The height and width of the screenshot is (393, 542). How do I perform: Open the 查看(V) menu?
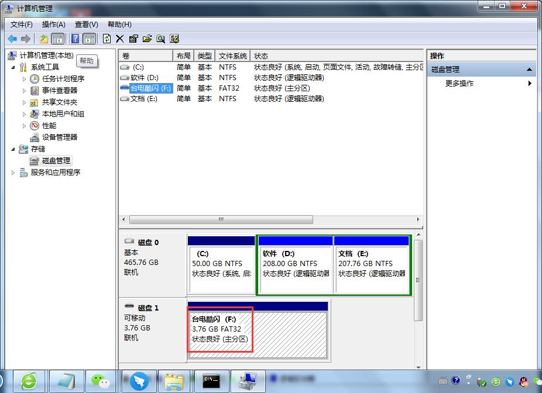click(x=85, y=25)
